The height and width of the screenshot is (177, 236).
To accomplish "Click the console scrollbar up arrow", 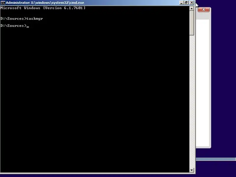I will [x=191, y=9].
